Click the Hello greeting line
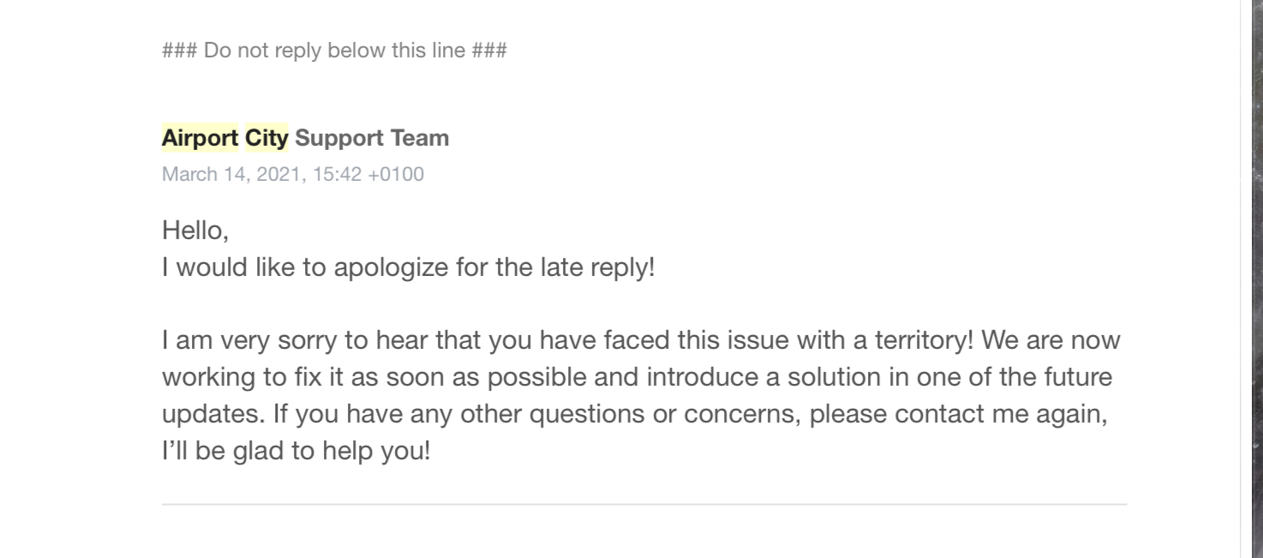This screenshot has height=558, width=1263. coord(195,231)
